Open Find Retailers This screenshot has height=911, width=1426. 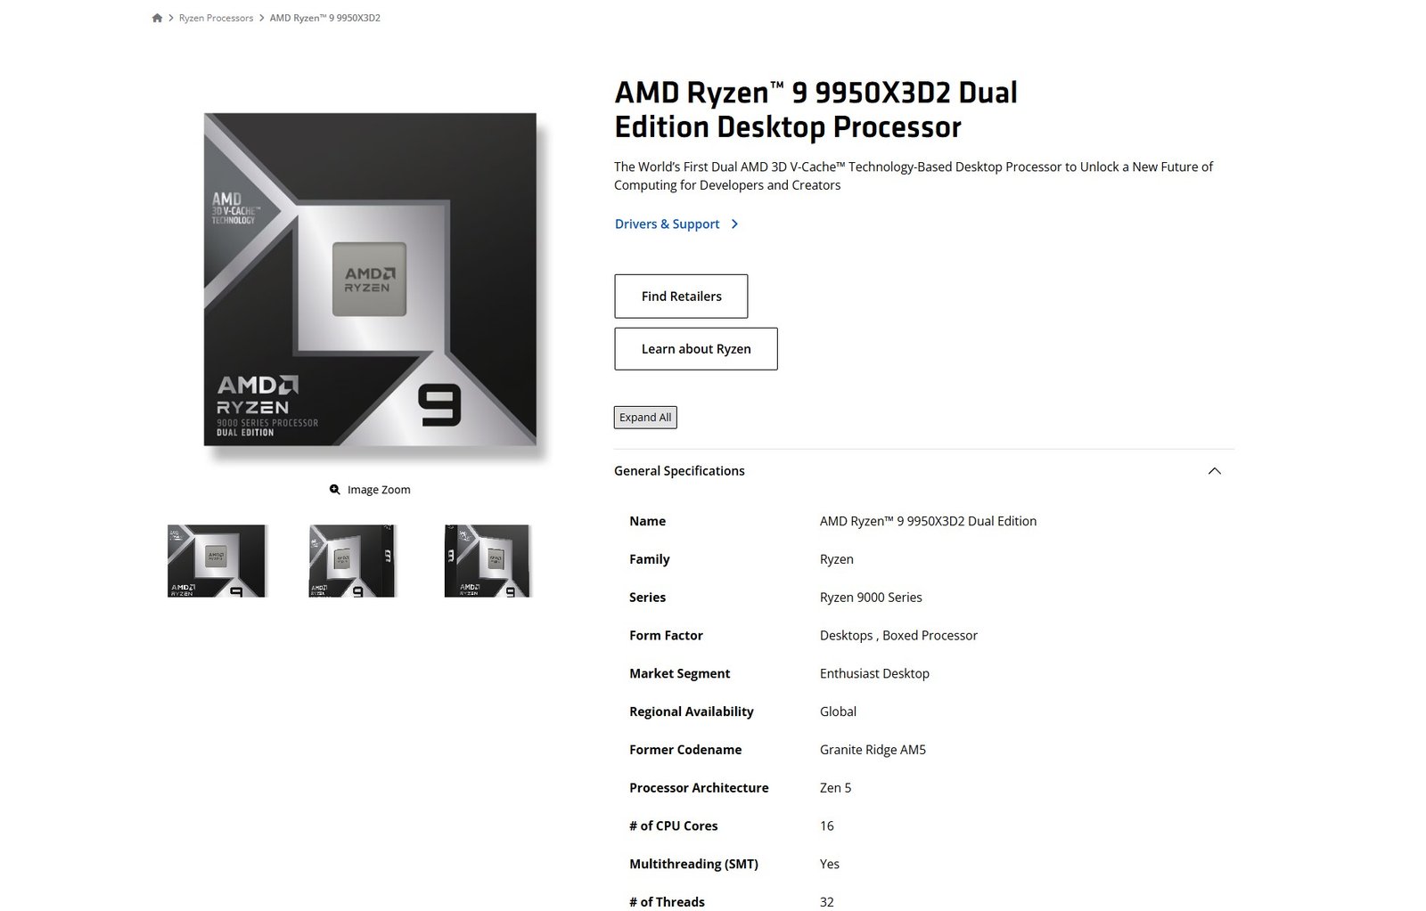click(x=681, y=297)
